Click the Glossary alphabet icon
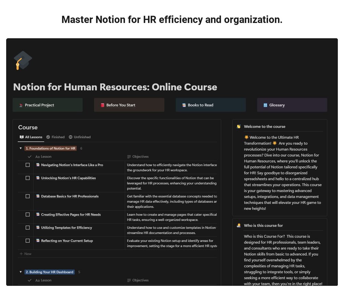The height and width of the screenshot is (292, 344). point(265,105)
